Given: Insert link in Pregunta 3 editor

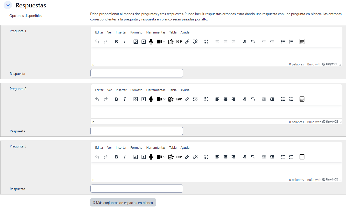Looking at the screenshot, I should (x=187, y=157).
